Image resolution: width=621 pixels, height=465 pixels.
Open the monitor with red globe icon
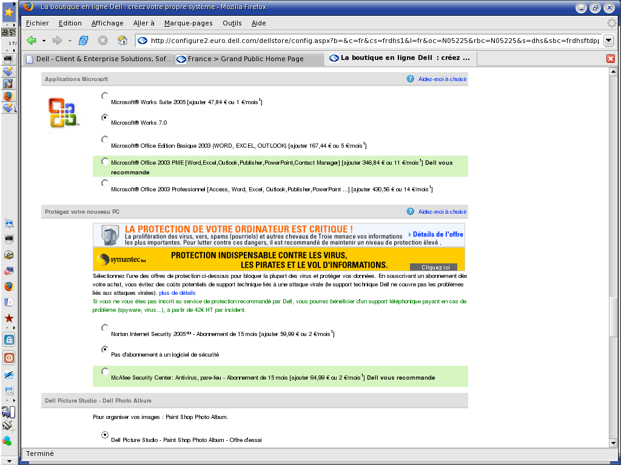[x=8, y=271]
